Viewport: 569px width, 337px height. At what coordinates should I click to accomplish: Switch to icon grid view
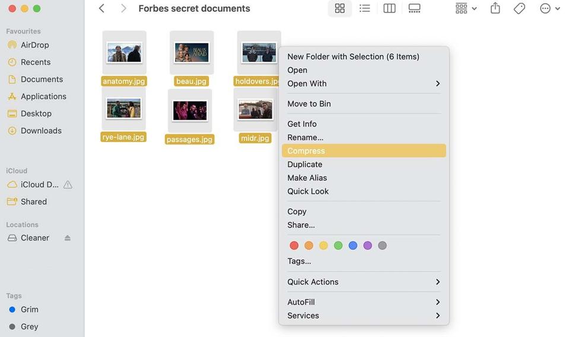339,8
